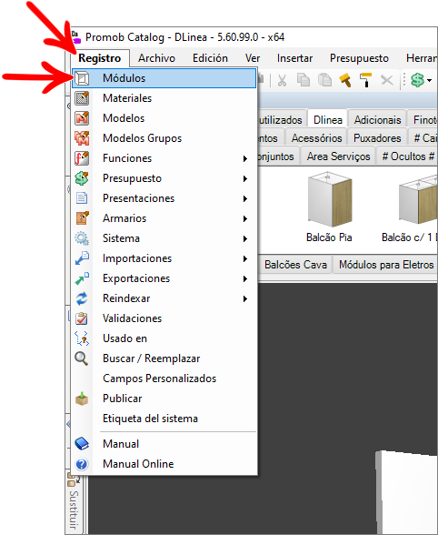Click the Armarios cabinet icon

point(82,218)
